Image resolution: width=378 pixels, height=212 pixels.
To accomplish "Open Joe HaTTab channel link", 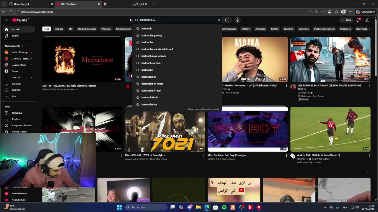I will point(304,93).
